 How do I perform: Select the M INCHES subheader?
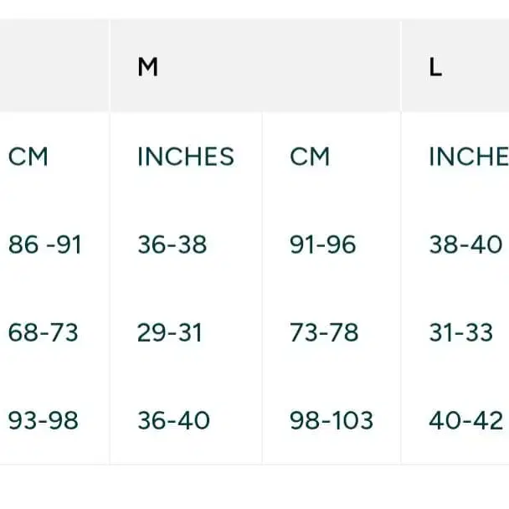[186, 157]
